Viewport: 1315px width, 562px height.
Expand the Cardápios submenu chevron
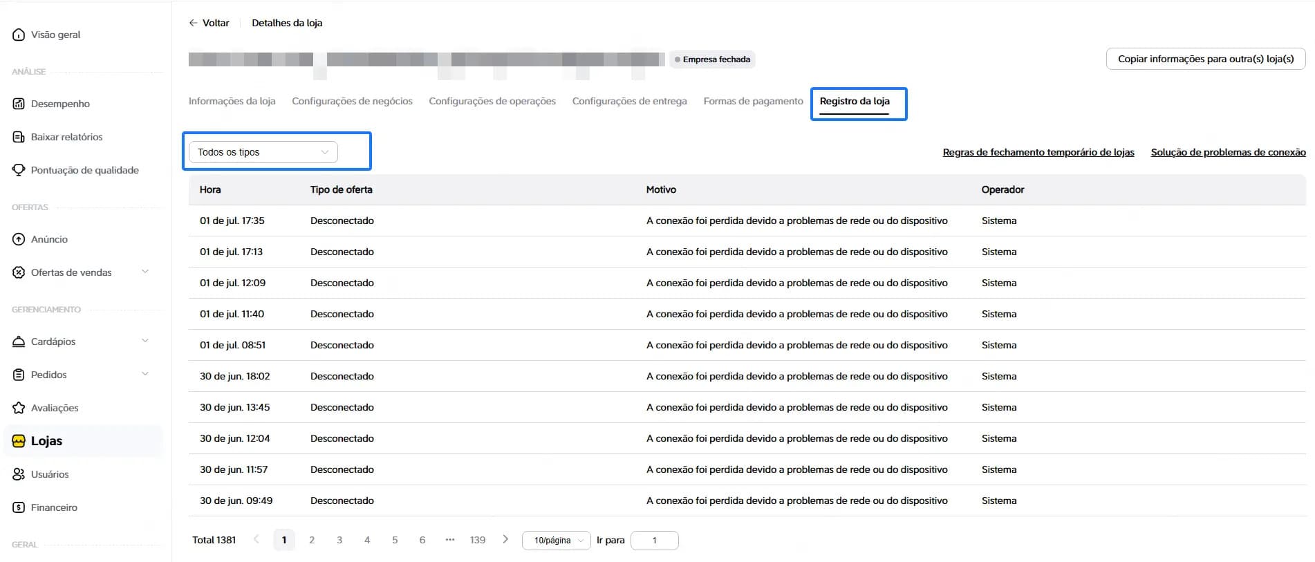145,341
